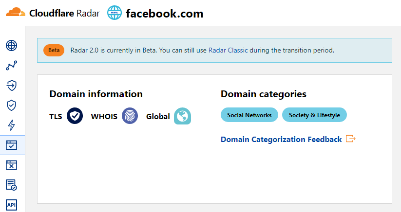Click the Cloudflare Radar logo
This screenshot has height=212, width=401.
(x=53, y=13)
